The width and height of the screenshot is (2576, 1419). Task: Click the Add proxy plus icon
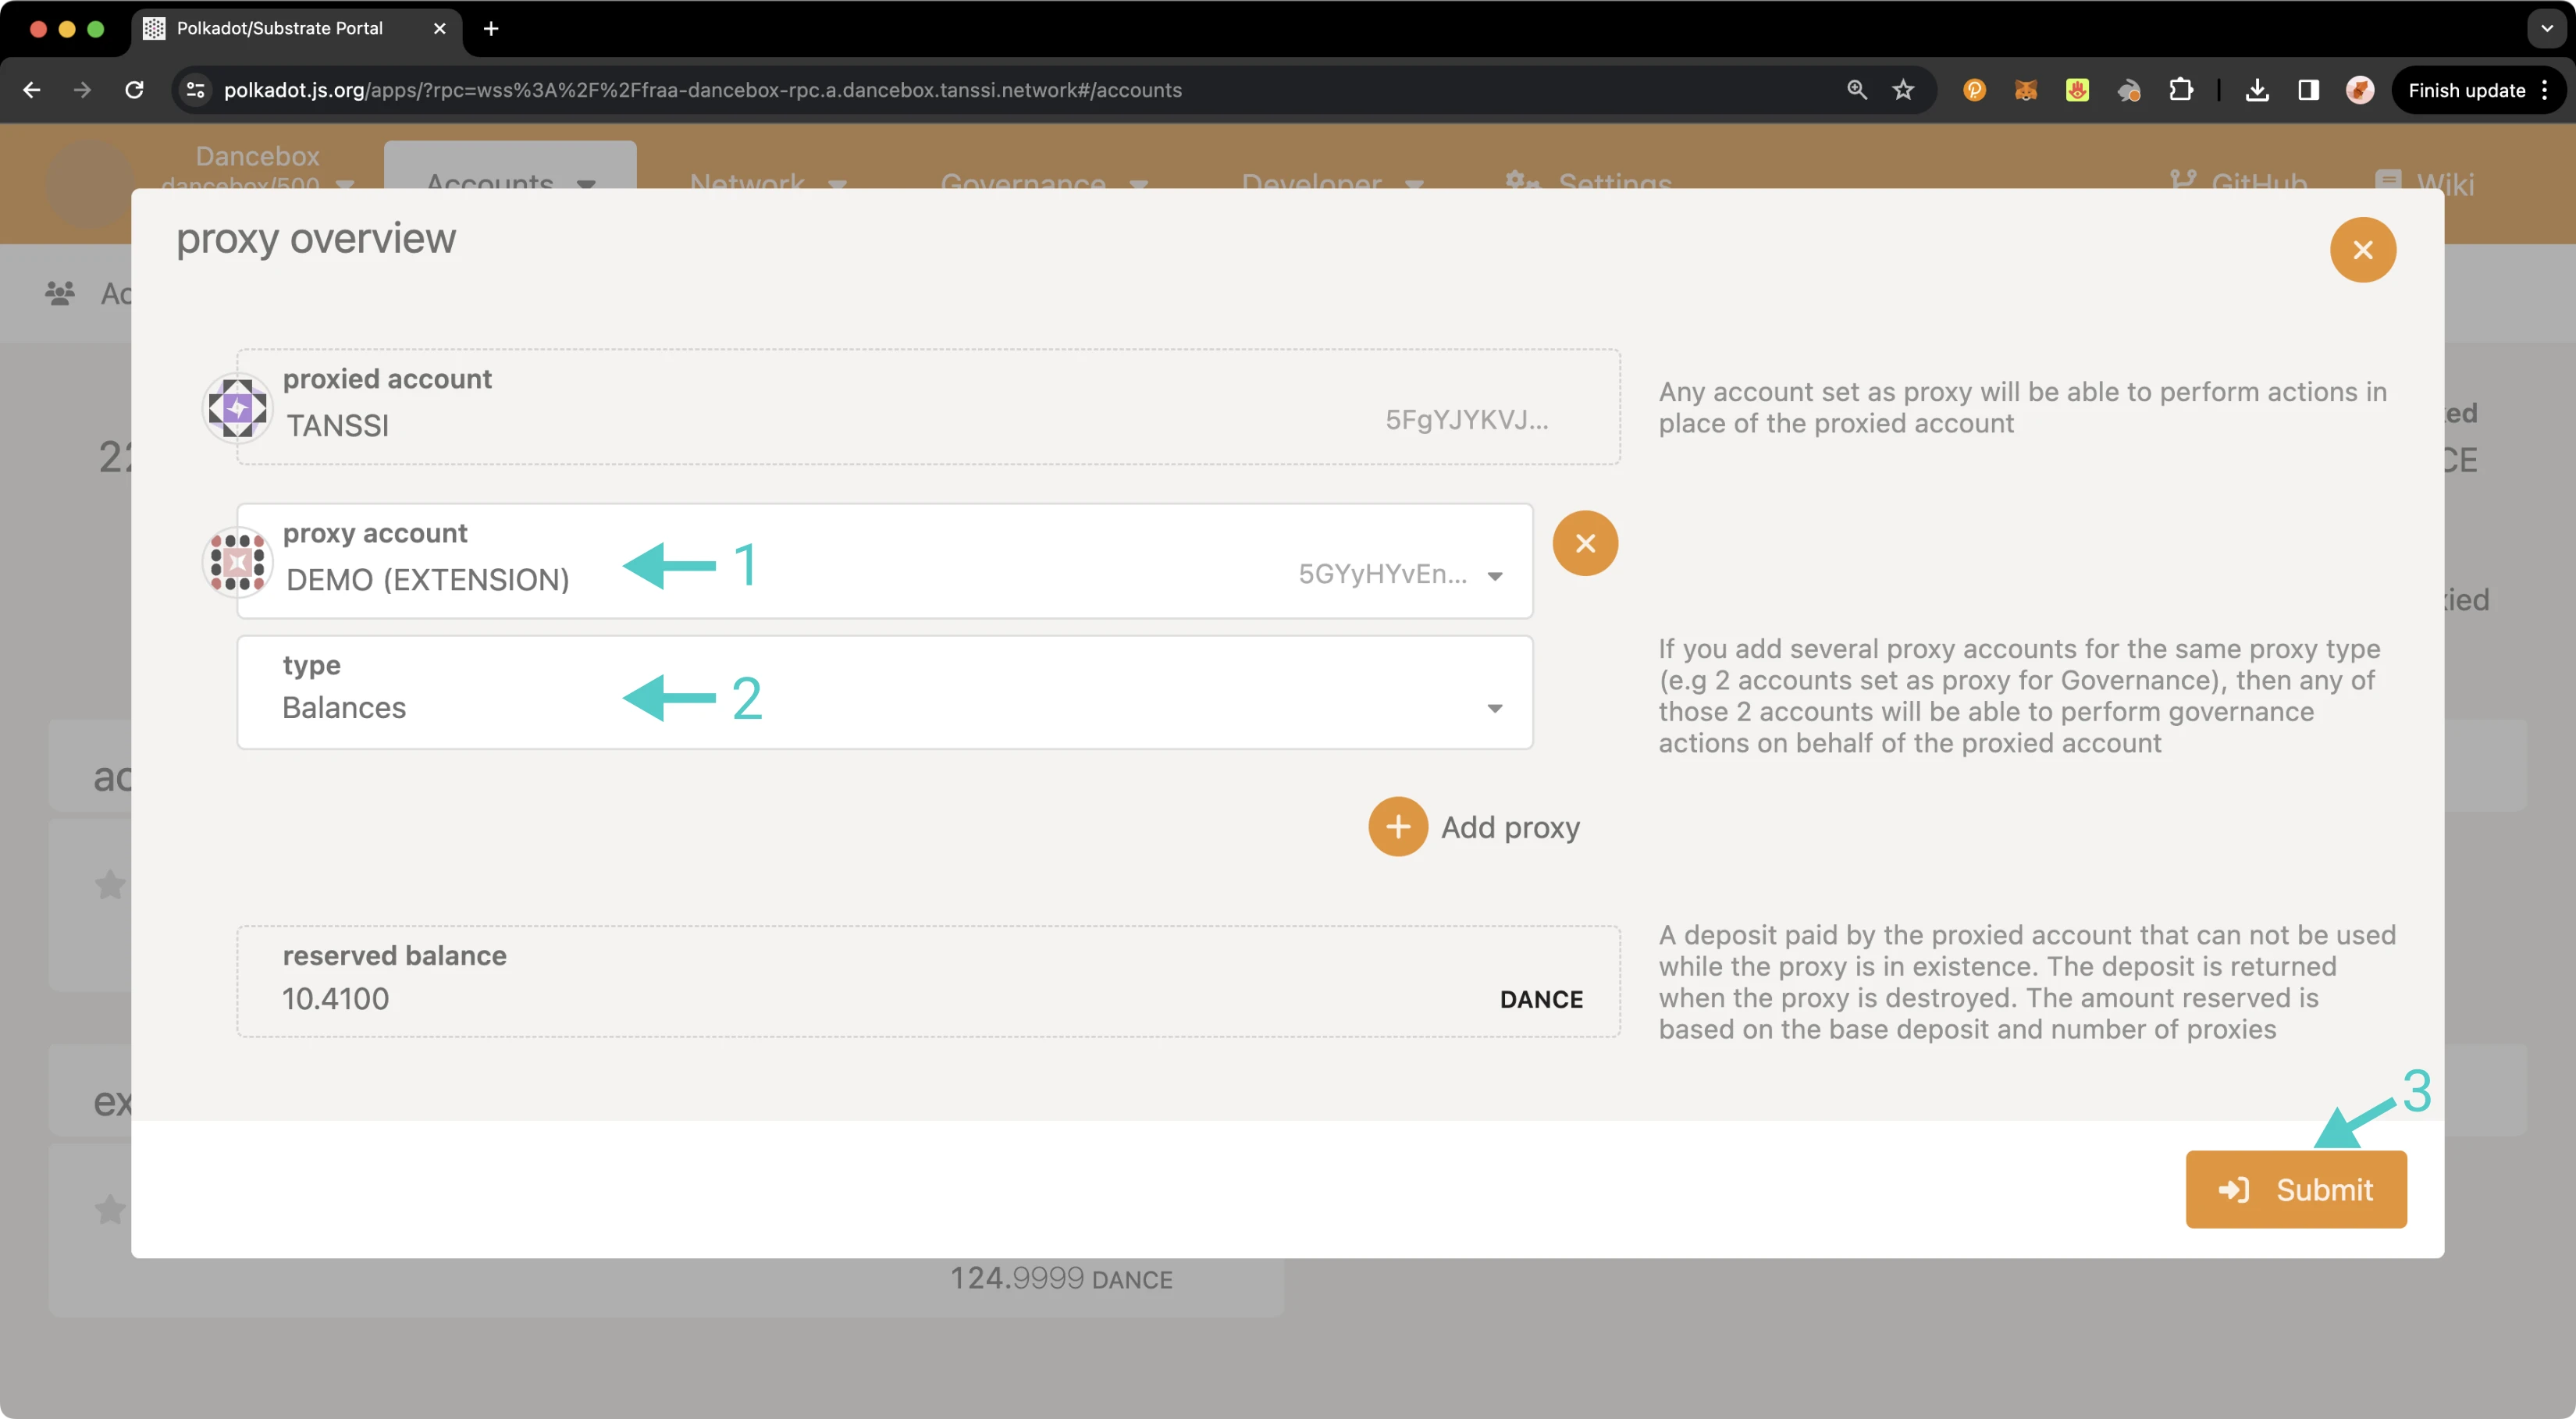1397,827
